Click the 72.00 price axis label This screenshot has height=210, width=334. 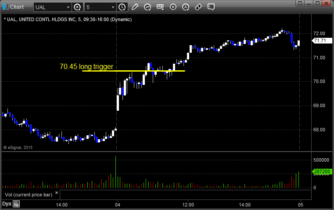pos(319,33)
